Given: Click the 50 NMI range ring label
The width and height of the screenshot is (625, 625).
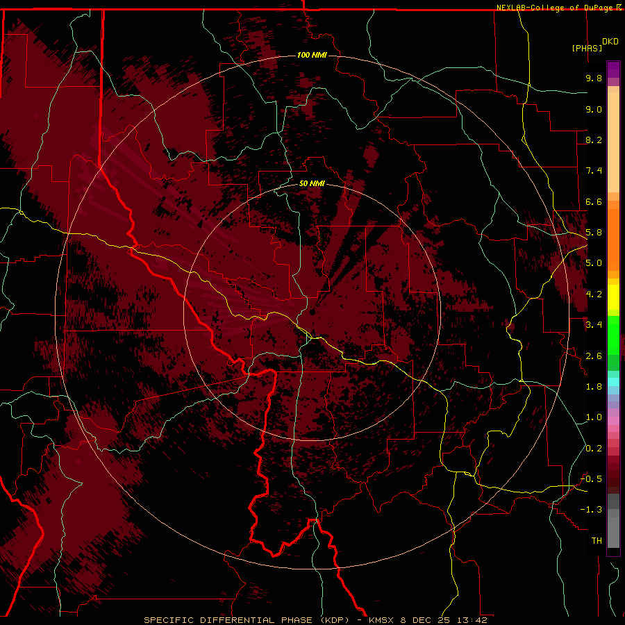Looking at the screenshot, I should point(312,183).
